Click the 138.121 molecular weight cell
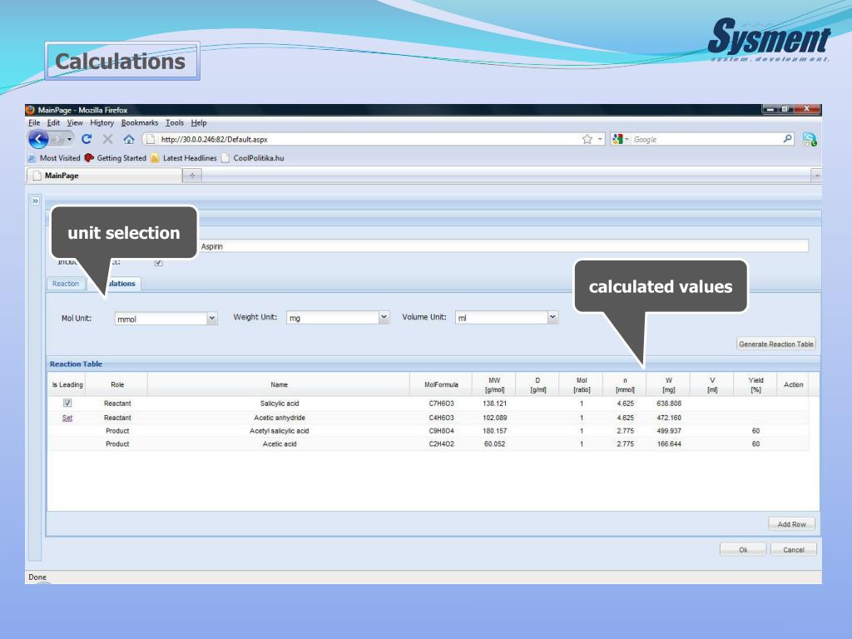This screenshot has height=639, width=852. tap(494, 404)
